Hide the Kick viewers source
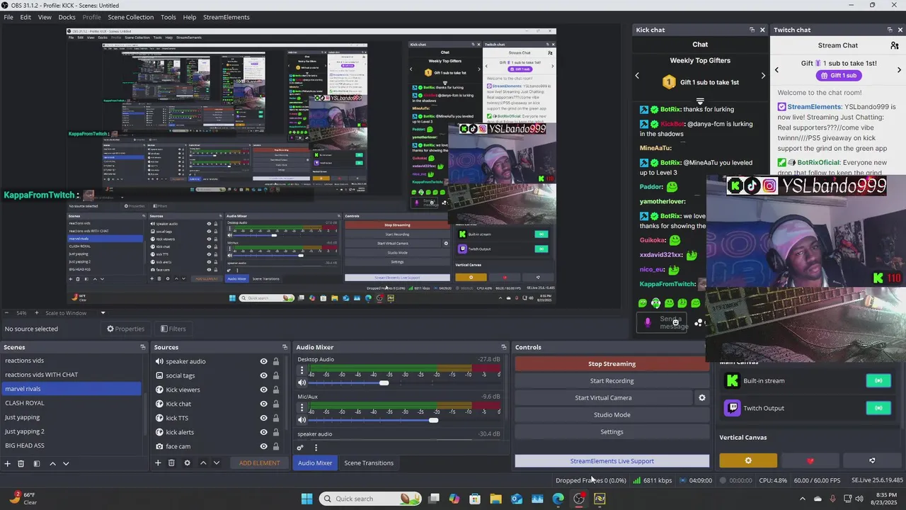 click(x=263, y=390)
